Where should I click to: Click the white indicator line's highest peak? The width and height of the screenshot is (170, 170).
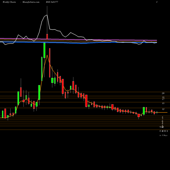point(47,15)
